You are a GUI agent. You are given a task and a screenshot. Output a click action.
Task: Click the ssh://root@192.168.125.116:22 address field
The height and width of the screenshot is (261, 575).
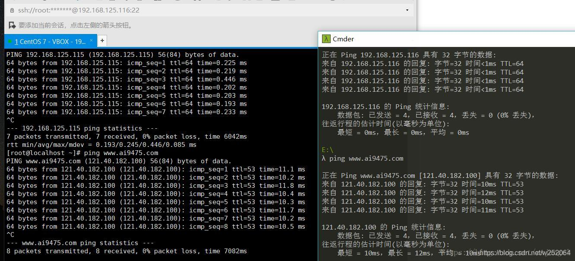(209, 10)
